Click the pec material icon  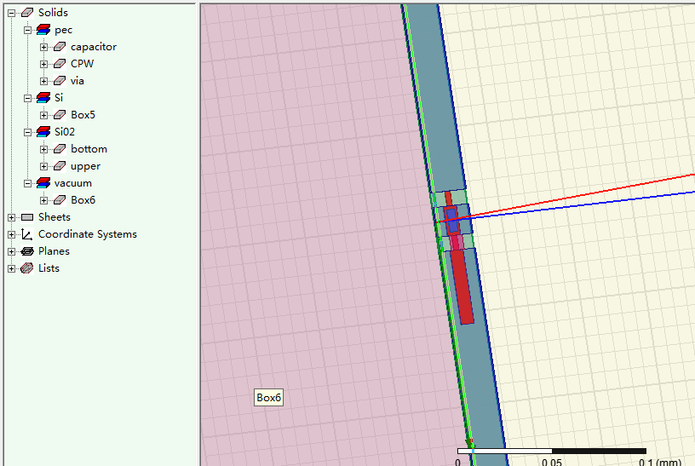point(43,30)
